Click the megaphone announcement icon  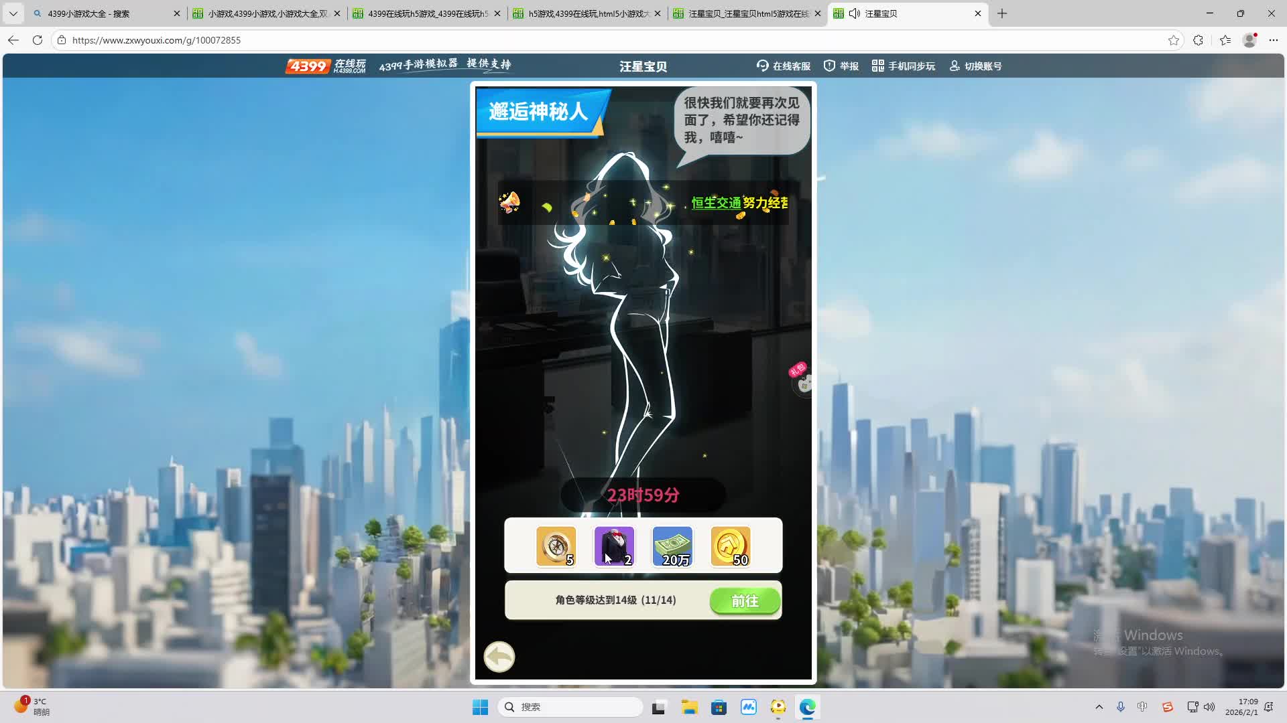[509, 202]
